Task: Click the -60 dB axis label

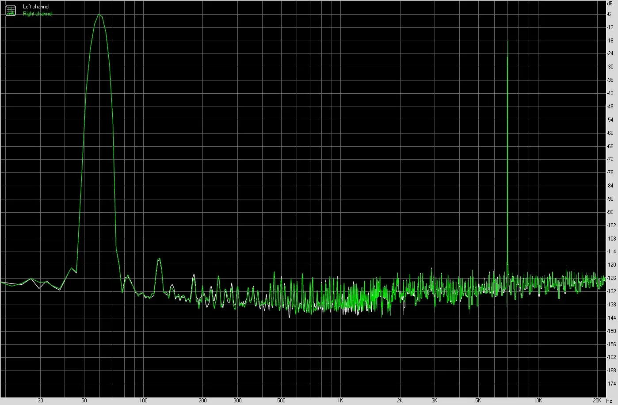Action: click(610, 133)
